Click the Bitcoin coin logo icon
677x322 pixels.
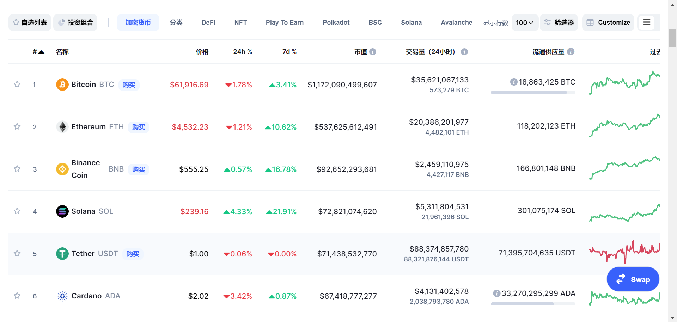point(62,85)
